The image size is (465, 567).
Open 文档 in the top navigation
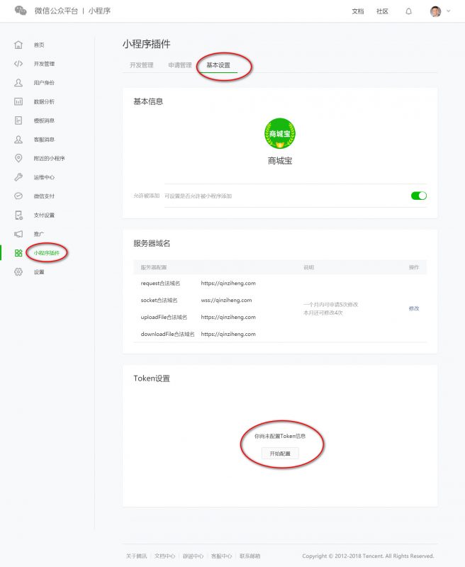[357, 11]
